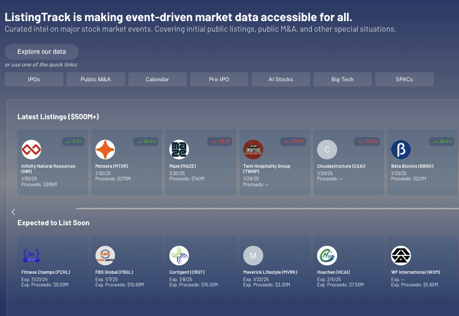Click the -13.1% loss badge on Maze

tap(220, 141)
